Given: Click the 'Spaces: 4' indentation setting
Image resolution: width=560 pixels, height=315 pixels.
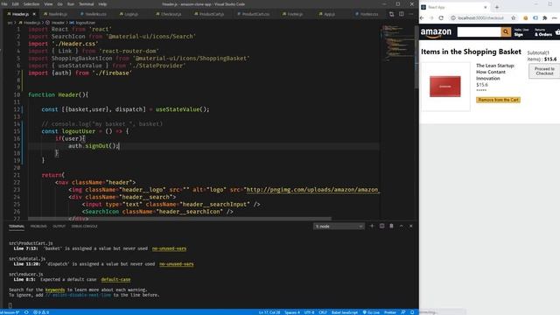Looking at the screenshot, I should tap(291, 312).
